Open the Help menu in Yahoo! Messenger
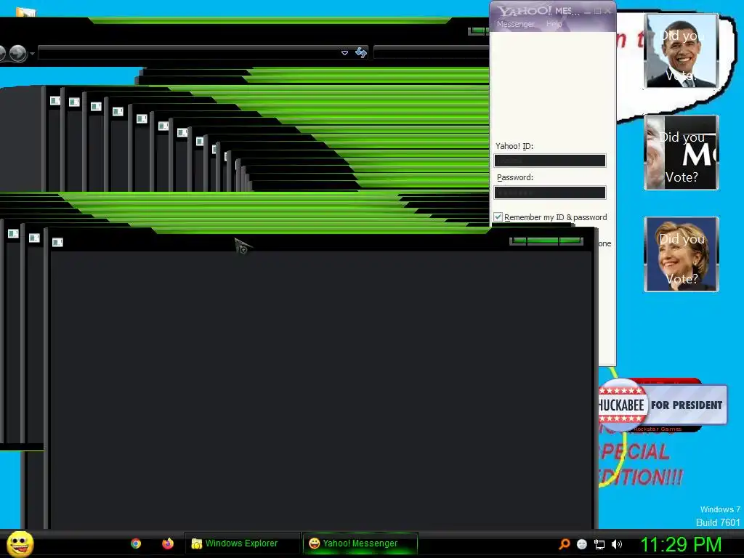This screenshot has width=744, height=558. point(554,24)
